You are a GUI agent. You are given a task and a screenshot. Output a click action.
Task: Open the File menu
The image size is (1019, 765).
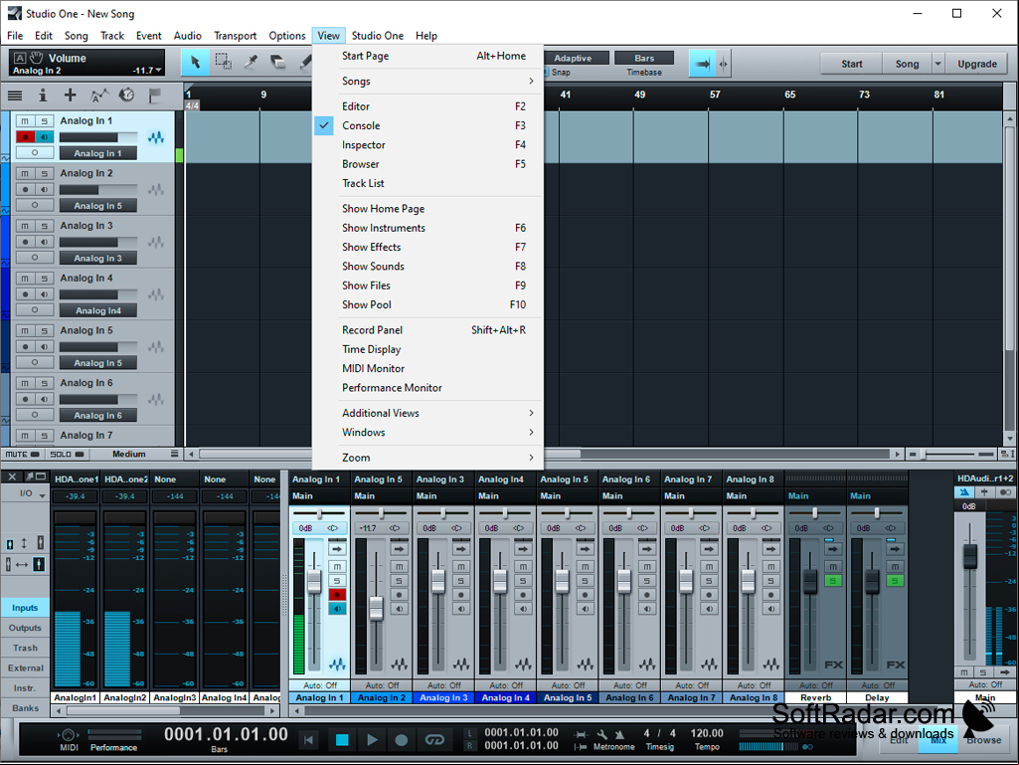pos(15,36)
